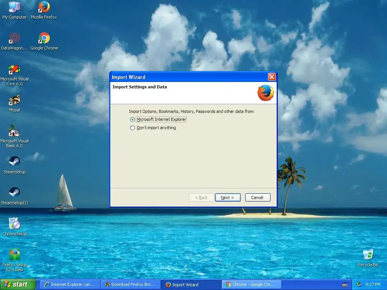The image size is (387, 290).
Task: Switch to Internet Explorer taskbar item
Action: [x=70, y=285]
